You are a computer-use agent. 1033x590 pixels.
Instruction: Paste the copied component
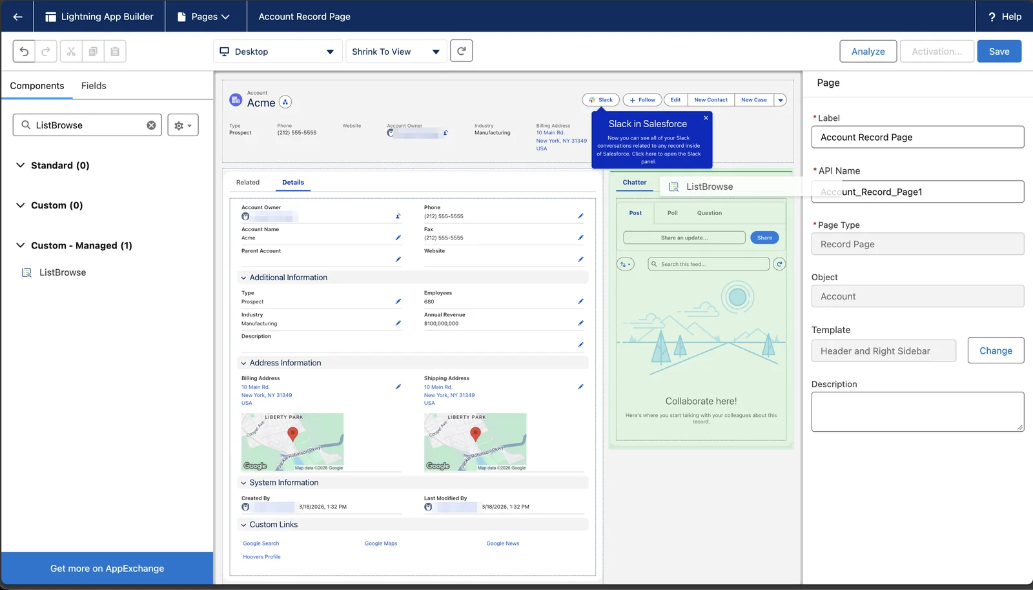(115, 52)
